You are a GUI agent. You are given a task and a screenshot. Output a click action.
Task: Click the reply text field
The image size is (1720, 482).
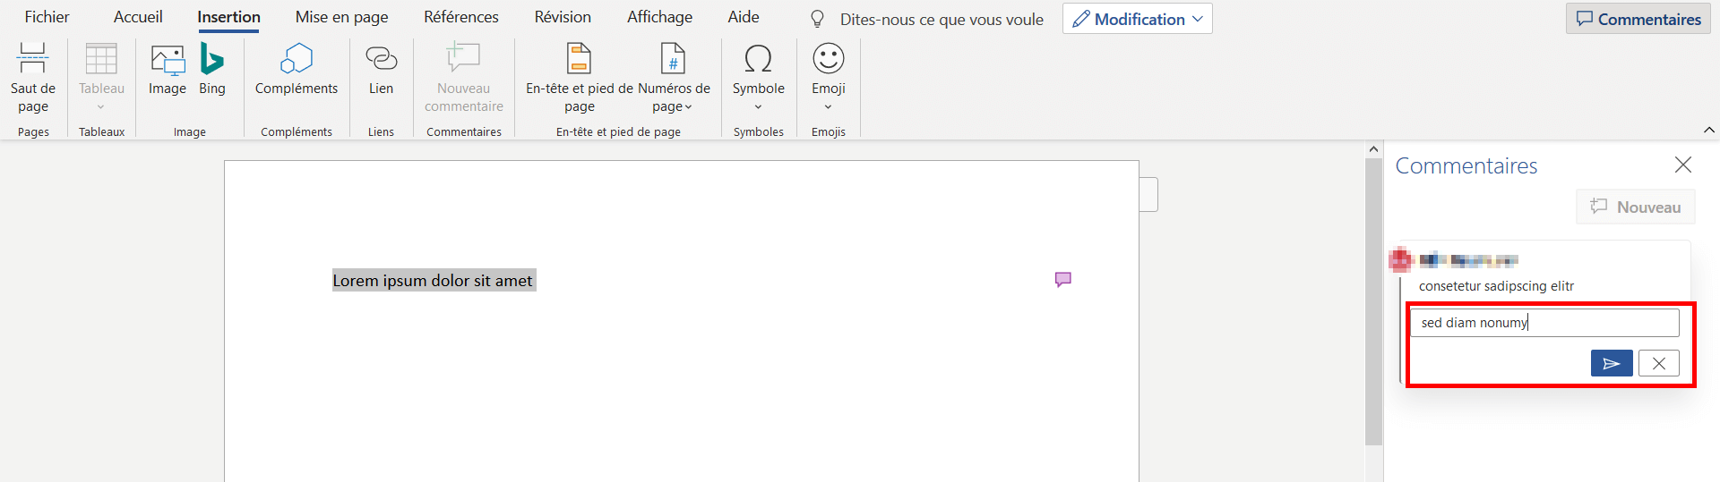coord(1544,323)
